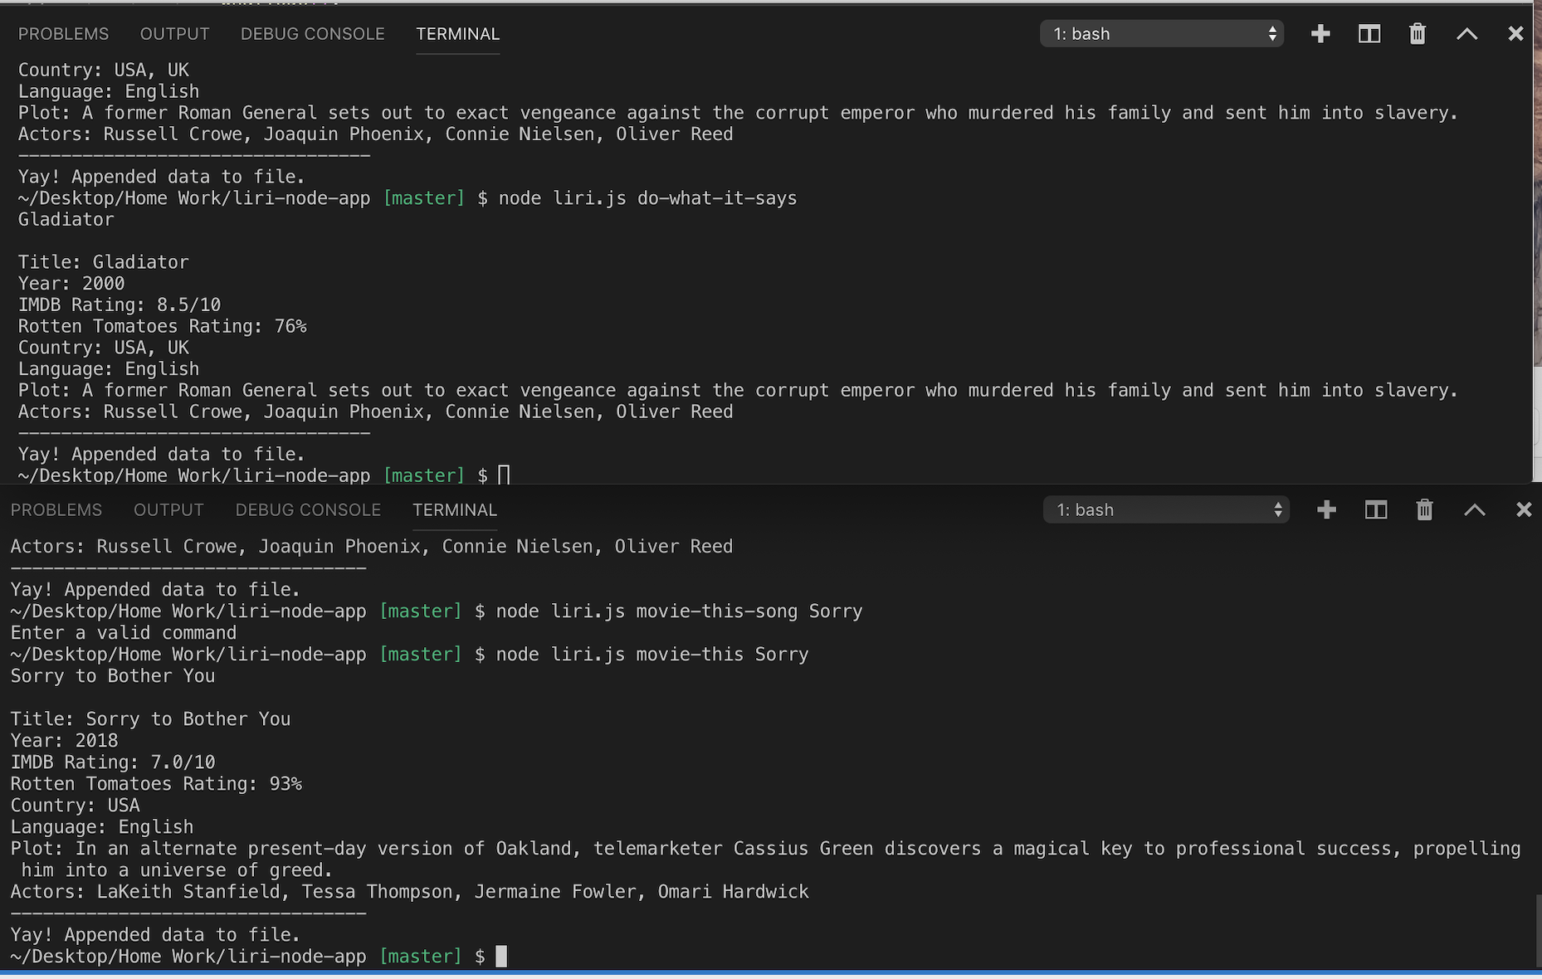Click the new terminal plus icon in upper panel
This screenshot has width=1542, height=979.
click(x=1320, y=34)
